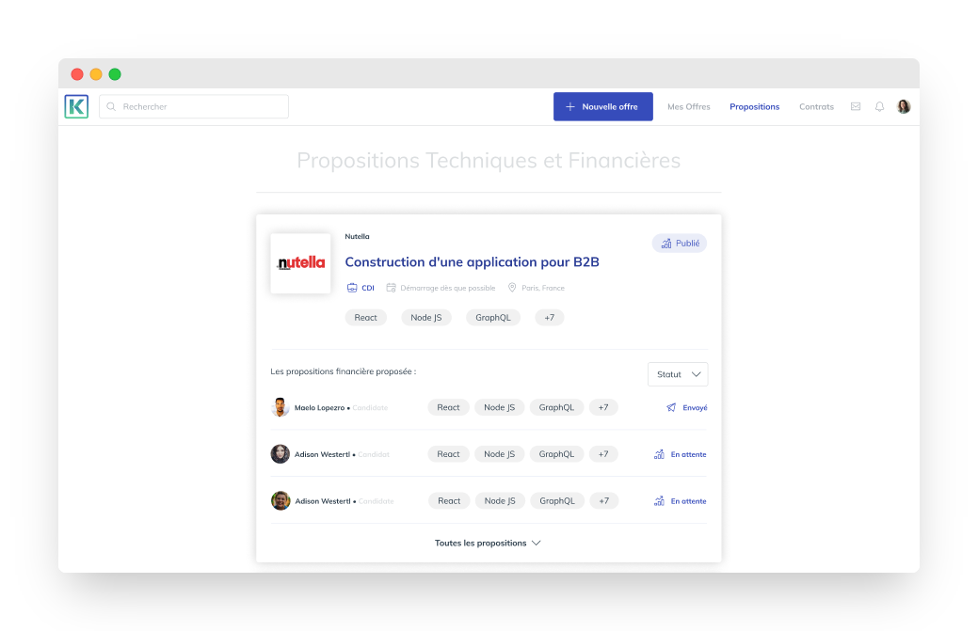Click the React tag in offer header
Screen dimensions: 978x631
tap(365, 318)
